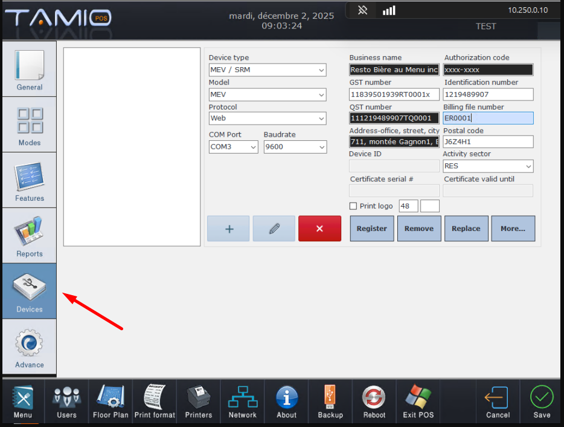Open Network settings icon
The width and height of the screenshot is (564, 427).
[242, 402]
